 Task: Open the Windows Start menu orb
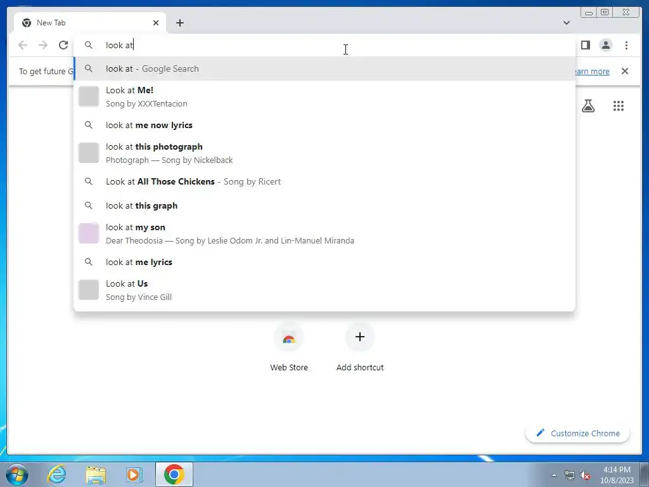17,474
